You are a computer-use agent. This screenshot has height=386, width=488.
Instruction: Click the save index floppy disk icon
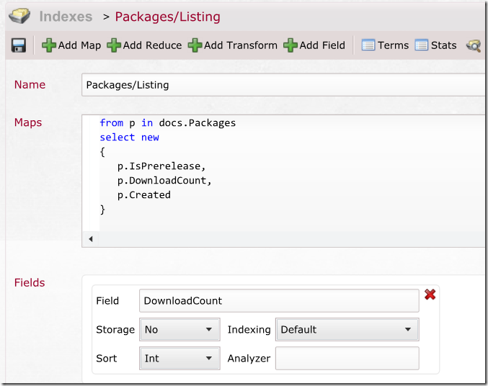coord(18,45)
